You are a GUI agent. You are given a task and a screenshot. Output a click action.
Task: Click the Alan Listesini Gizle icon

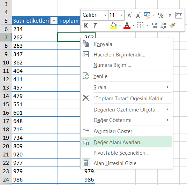tap(86, 163)
